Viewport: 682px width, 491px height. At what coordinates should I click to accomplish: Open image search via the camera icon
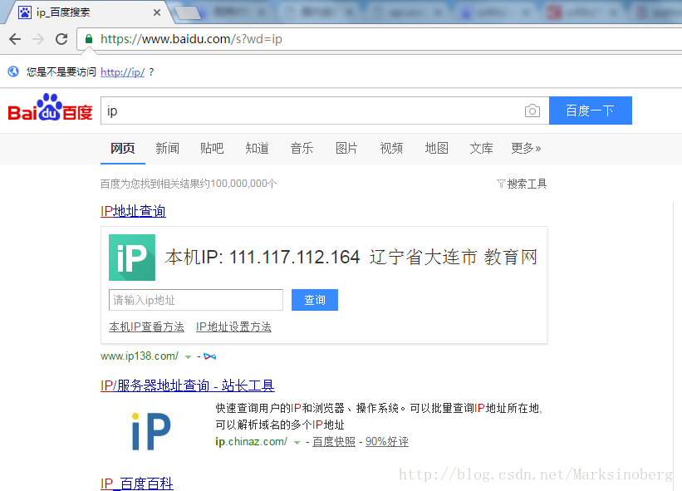point(532,110)
